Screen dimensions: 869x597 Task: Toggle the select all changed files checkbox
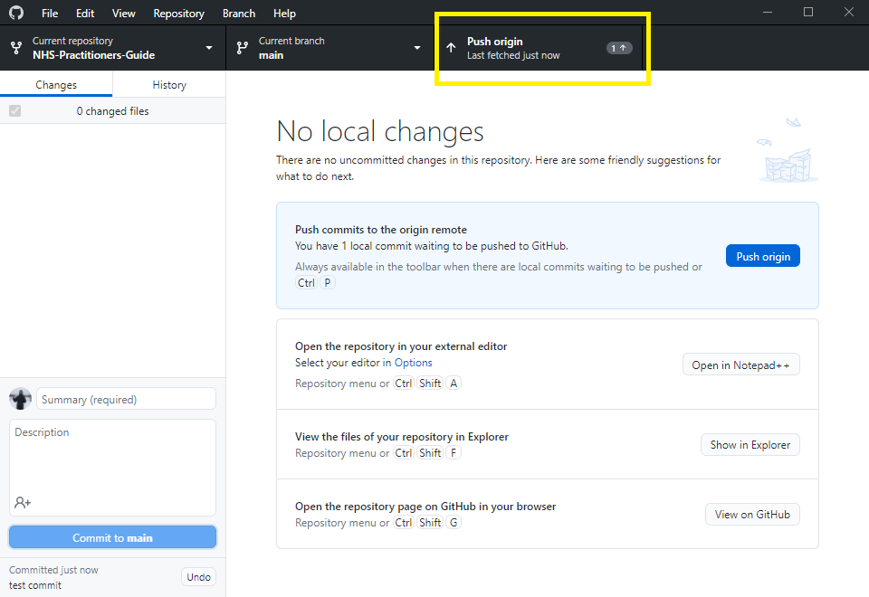pyautogui.click(x=15, y=110)
